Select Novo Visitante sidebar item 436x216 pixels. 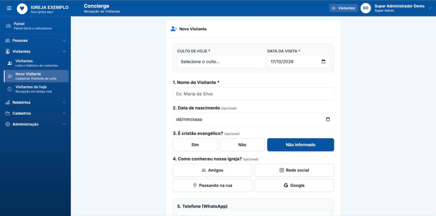pos(36,76)
